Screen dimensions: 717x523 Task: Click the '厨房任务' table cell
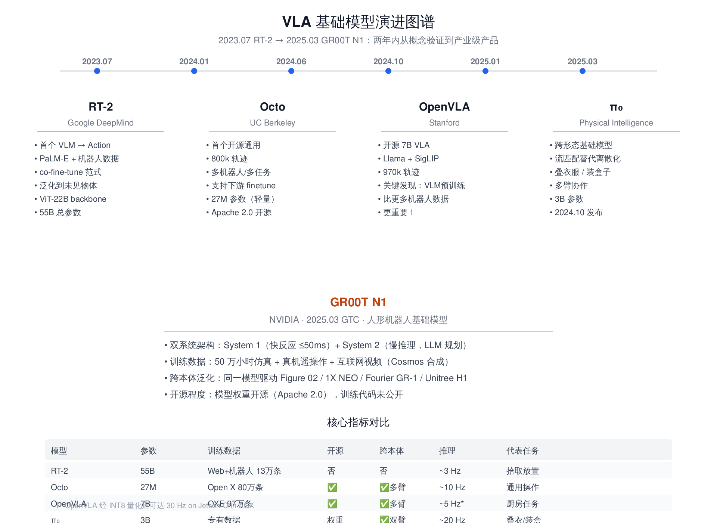(523, 504)
